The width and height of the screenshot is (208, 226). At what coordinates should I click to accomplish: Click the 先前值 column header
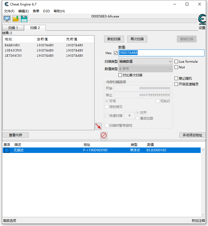tap(79, 39)
